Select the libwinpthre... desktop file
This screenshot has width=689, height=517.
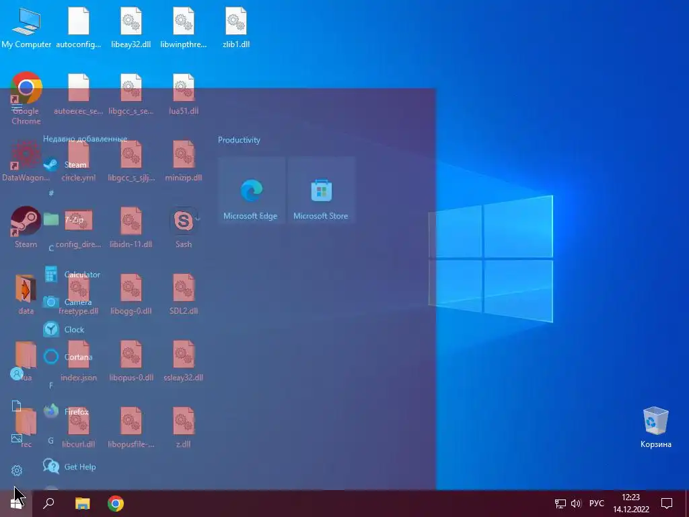pos(183,27)
